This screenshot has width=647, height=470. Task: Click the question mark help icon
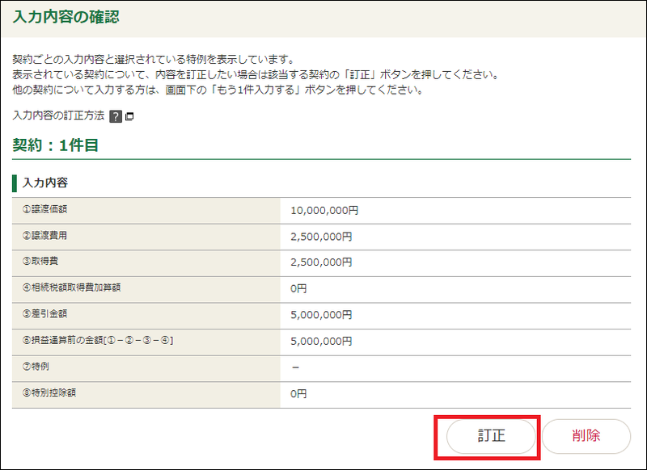click(x=116, y=116)
